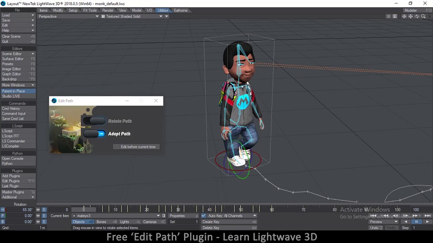This screenshot has width=433, height=243.
Task: Toggle the Parent in Place option
Action: click(18, 91)
